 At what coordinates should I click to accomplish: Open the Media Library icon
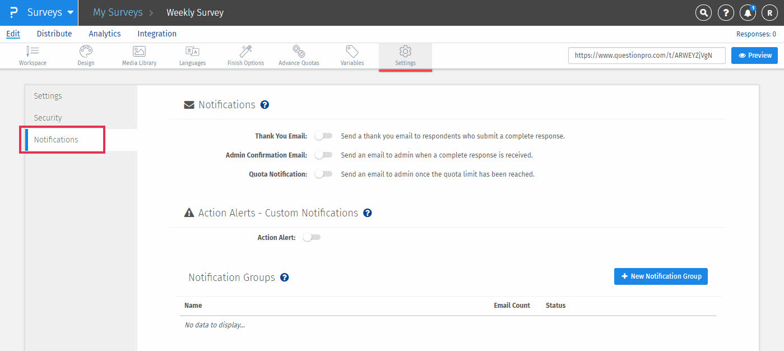pos(139,56)
